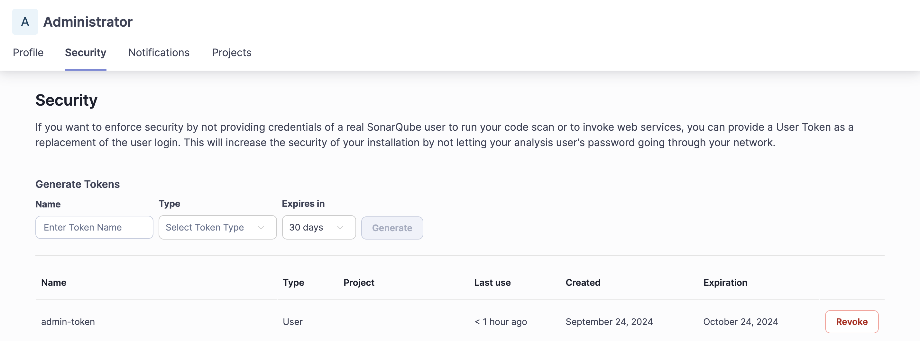
Task: Click the Last use column header
Action: pos(492,283)
